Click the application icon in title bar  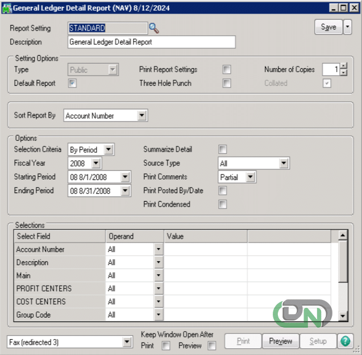click(7, 9)
